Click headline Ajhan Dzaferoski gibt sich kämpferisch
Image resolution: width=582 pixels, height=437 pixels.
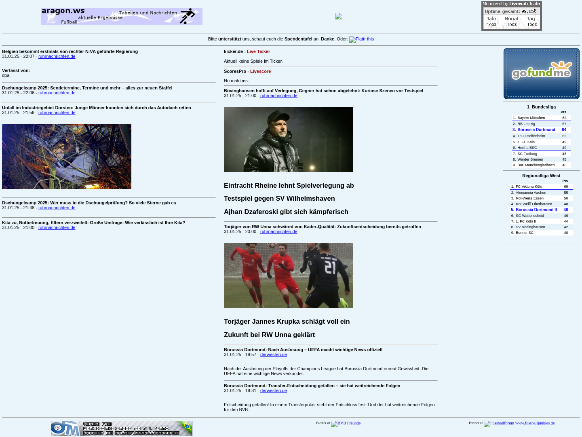(286, 212)
